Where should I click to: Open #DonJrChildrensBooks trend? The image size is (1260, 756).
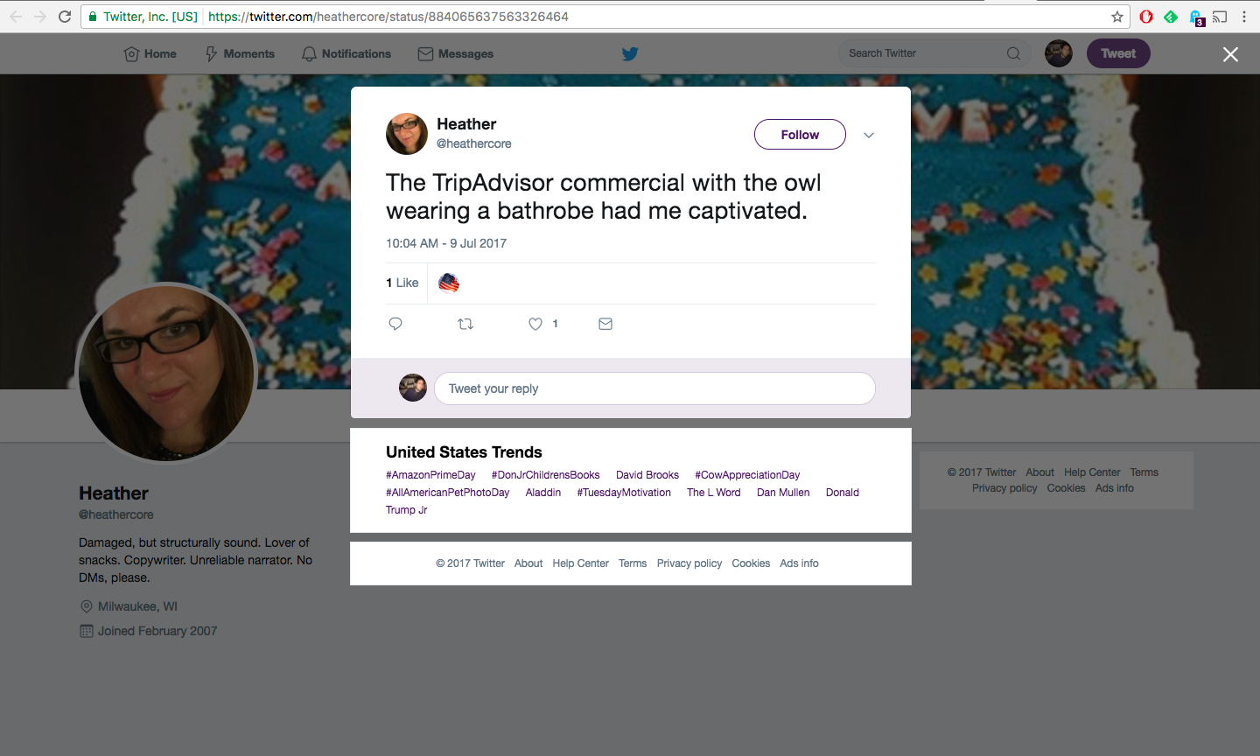point(546,475)
